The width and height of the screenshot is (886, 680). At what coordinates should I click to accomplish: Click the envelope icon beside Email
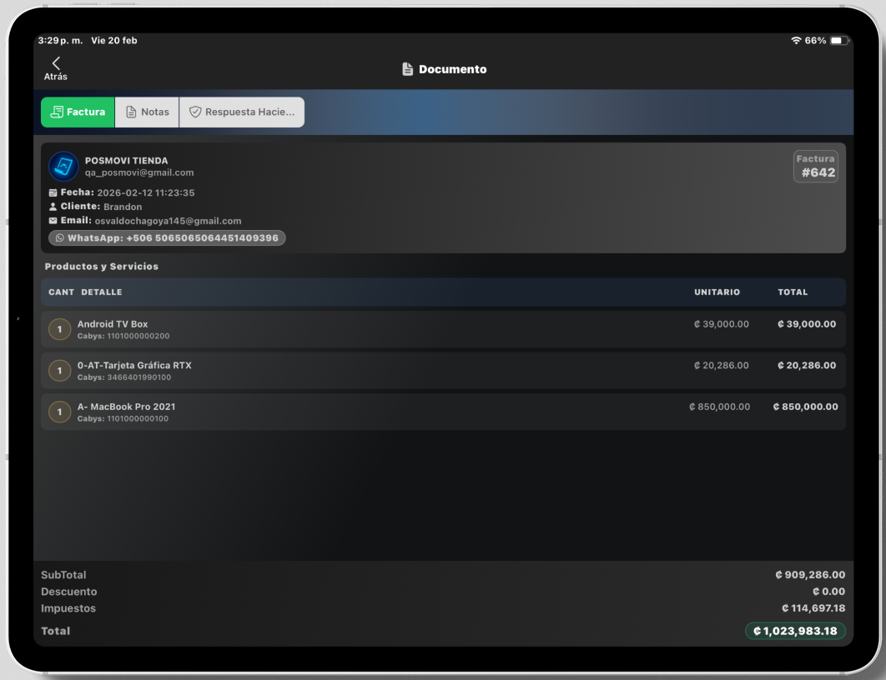pyautogui.click(x=53, y=221)
